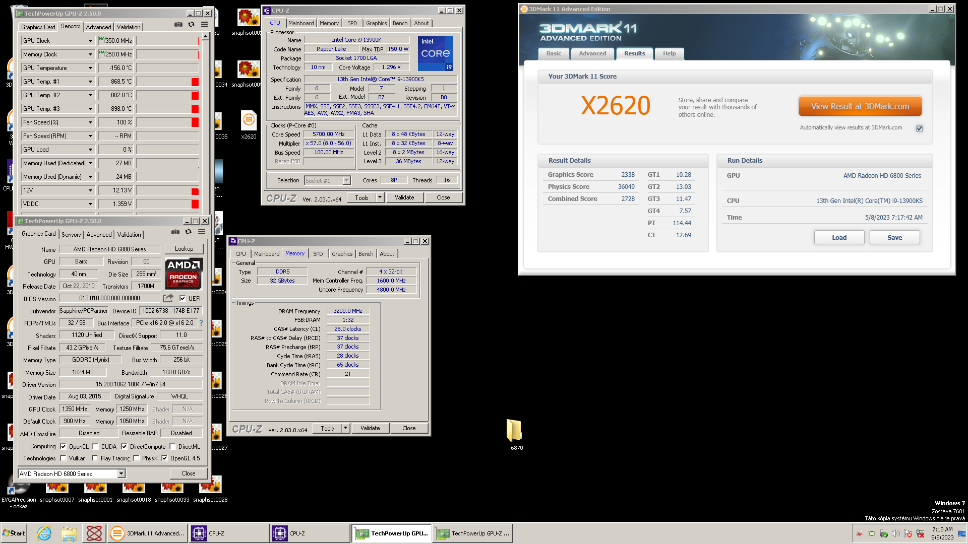968x544 pixels.
Task: Open the Tools dropdown arrow in CPU-Z CPU window
Action: [x=380, y=197]
